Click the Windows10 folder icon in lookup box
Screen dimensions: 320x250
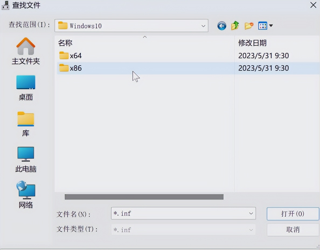click(x=63, y=26)
